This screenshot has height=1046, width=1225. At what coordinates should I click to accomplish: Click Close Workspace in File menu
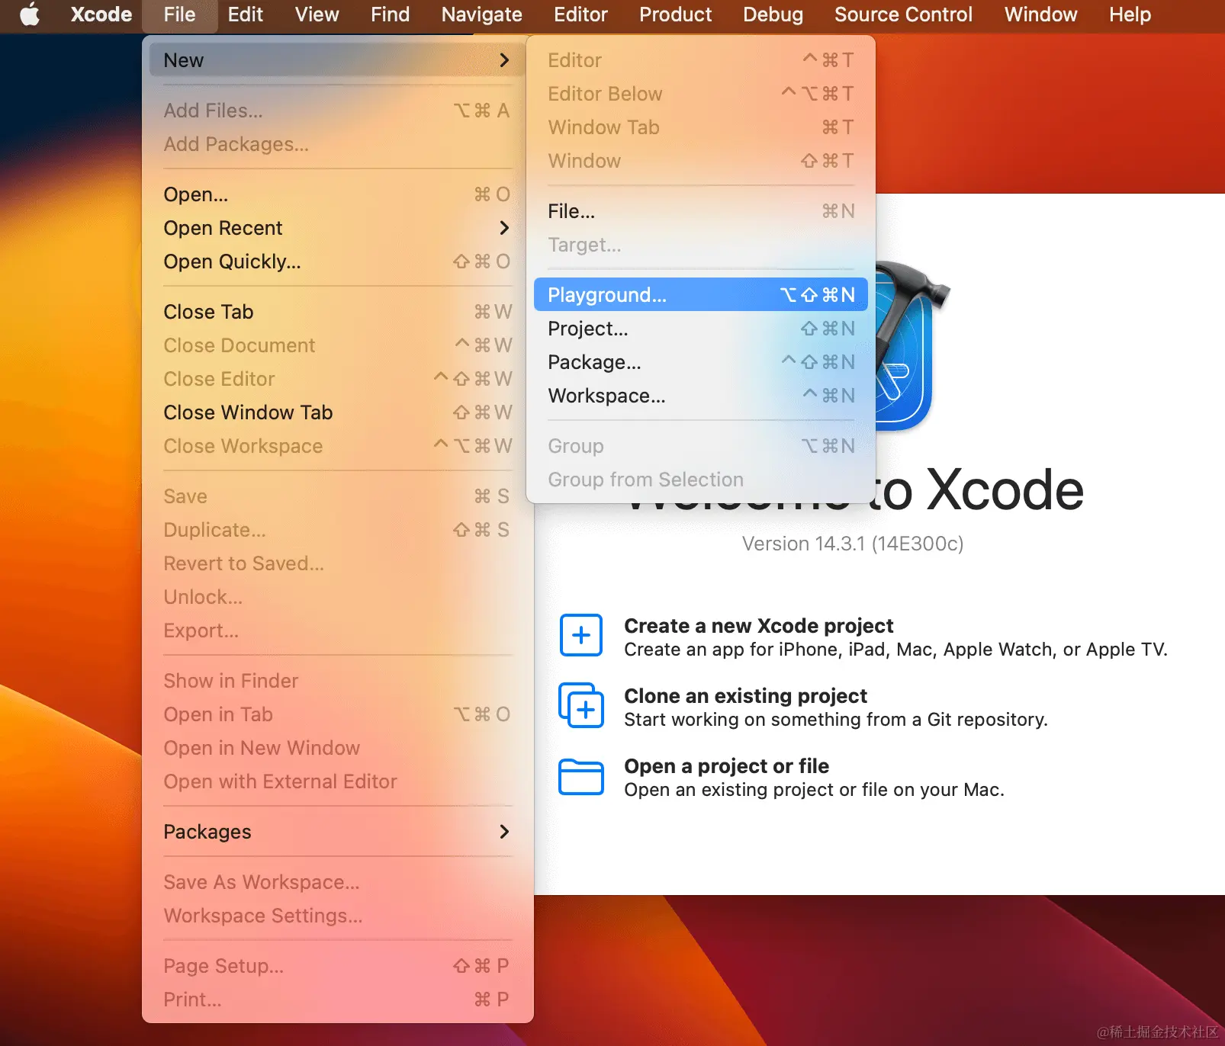[x=337, y=446]
